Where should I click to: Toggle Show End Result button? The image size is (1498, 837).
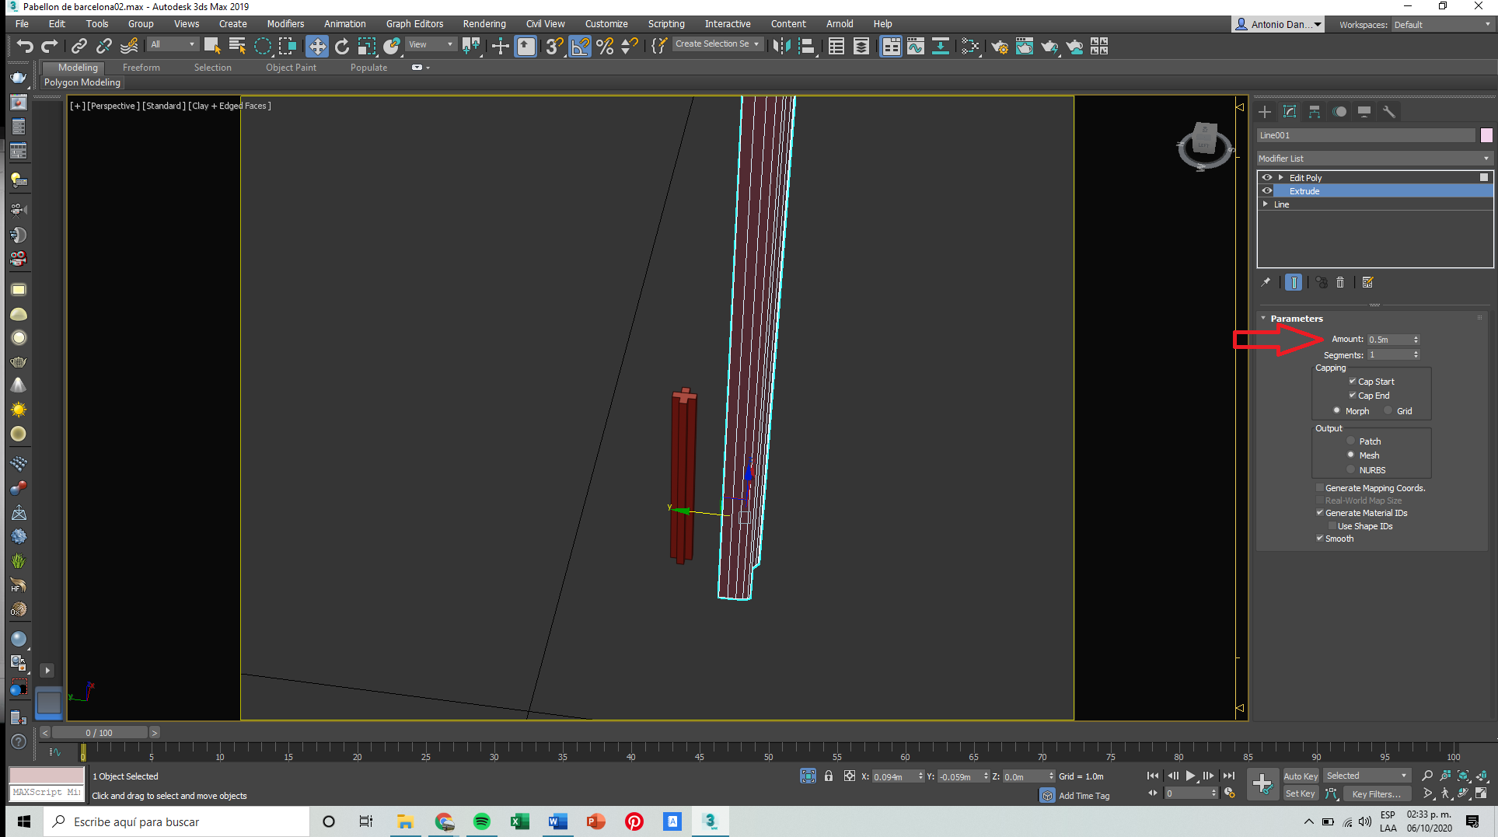1294,282
